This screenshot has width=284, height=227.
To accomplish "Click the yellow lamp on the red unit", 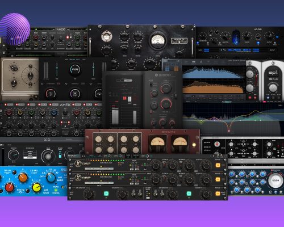I will [194, 145].
